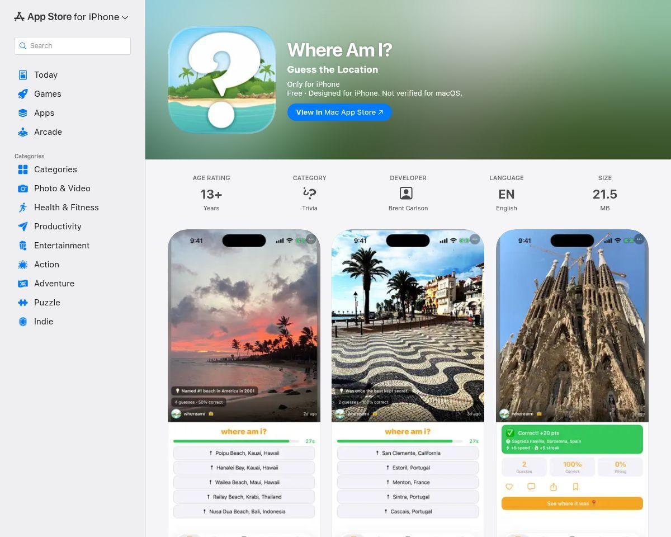Click the Correct! +20 pts banner

(x=572, y=440)
